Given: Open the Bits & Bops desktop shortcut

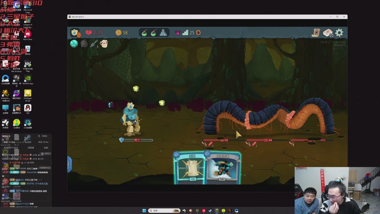Looking at the screenshot, I should click(x=17, y=67).
